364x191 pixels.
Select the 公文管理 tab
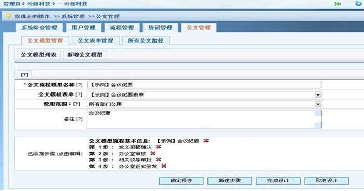[x=199, y=28]
